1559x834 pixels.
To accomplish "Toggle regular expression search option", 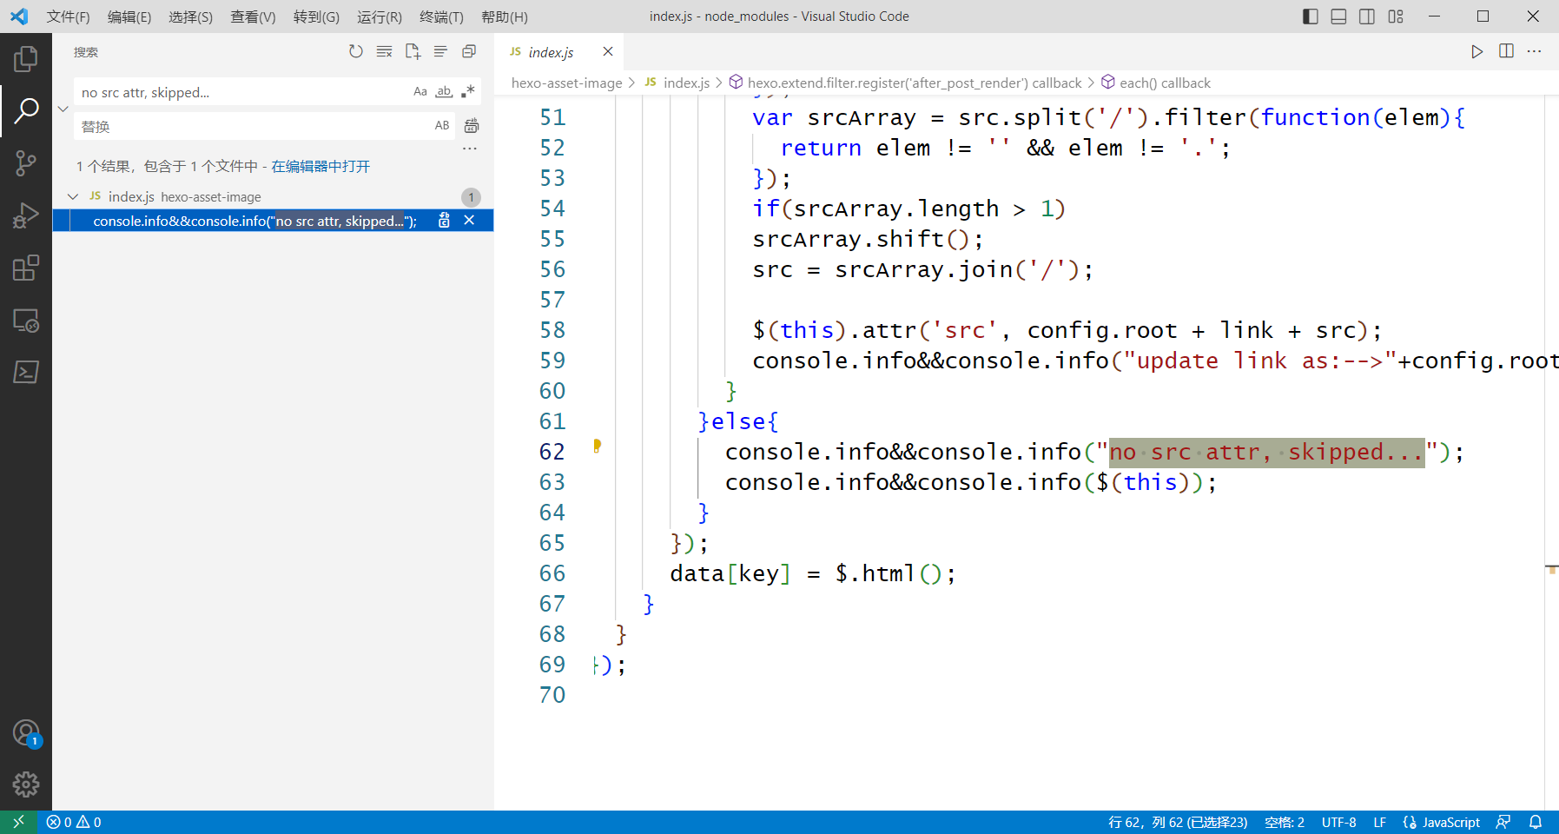I will coord(468,92).
